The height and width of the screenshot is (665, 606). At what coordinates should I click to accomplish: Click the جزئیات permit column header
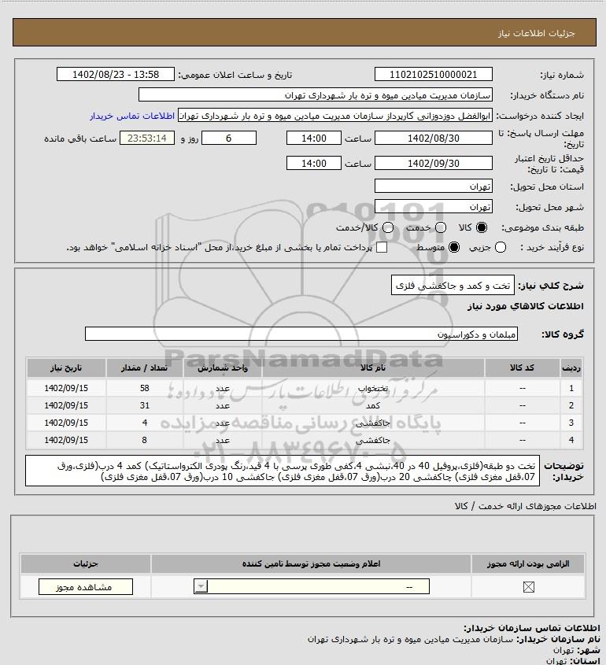[x=86, y=563]
